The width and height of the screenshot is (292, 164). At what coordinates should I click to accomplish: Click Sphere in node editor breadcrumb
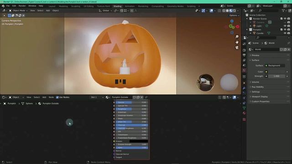[x=29, y=103]
